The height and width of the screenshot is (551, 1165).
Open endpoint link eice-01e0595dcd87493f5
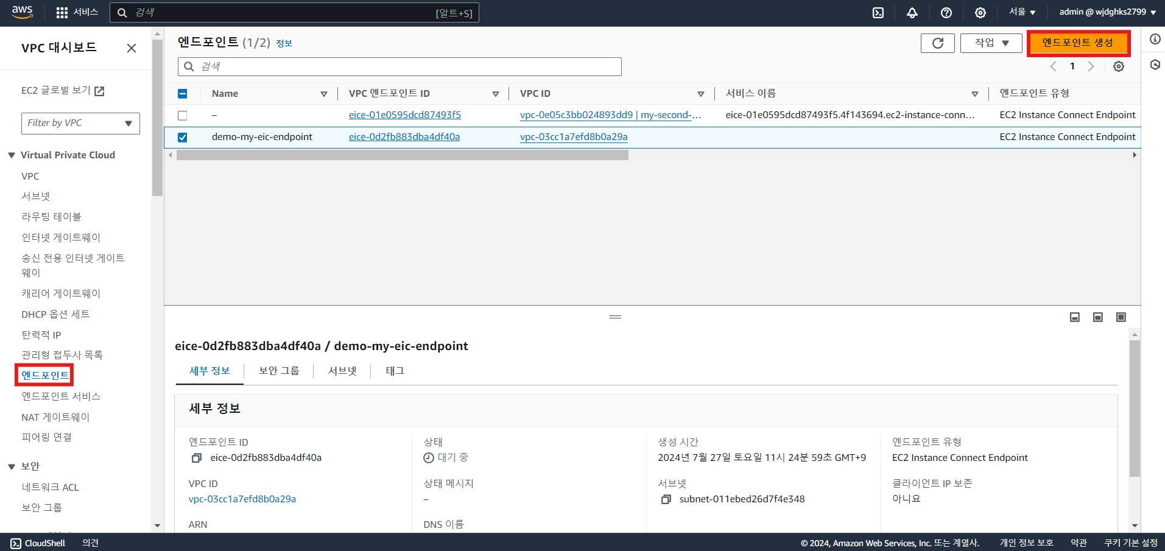point(405,115)
